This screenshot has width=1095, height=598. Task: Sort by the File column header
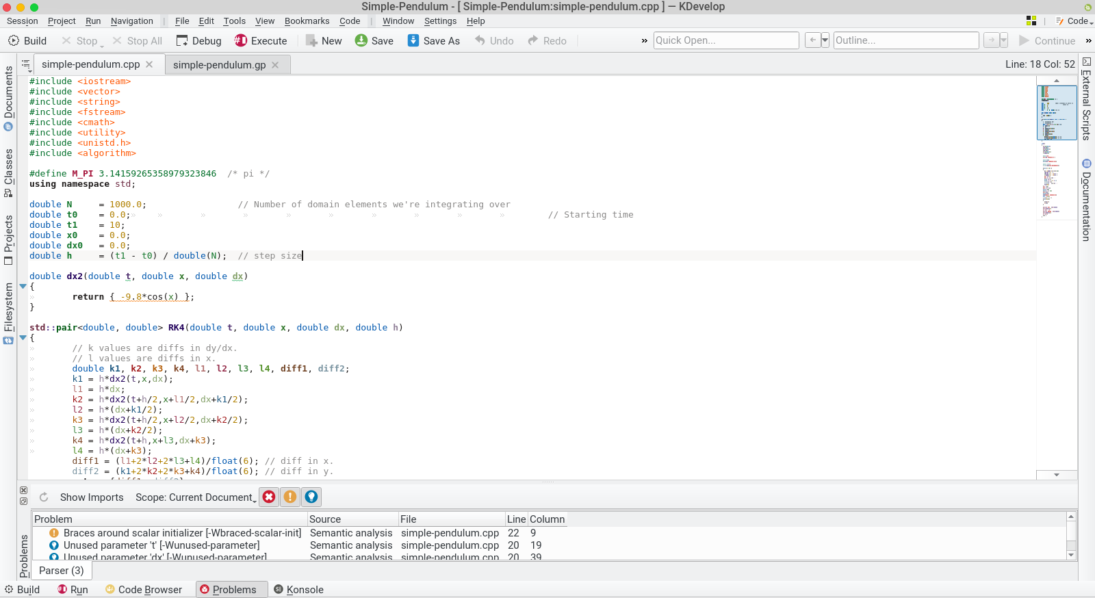[452, 519]
